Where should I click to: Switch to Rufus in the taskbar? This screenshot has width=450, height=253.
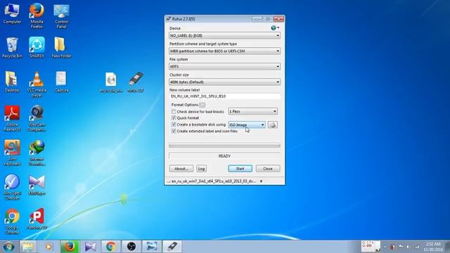point(172,247)
